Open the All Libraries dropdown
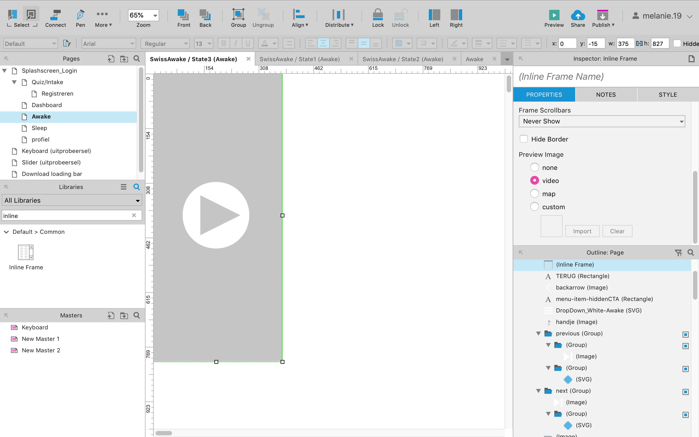 coord(72,200)
